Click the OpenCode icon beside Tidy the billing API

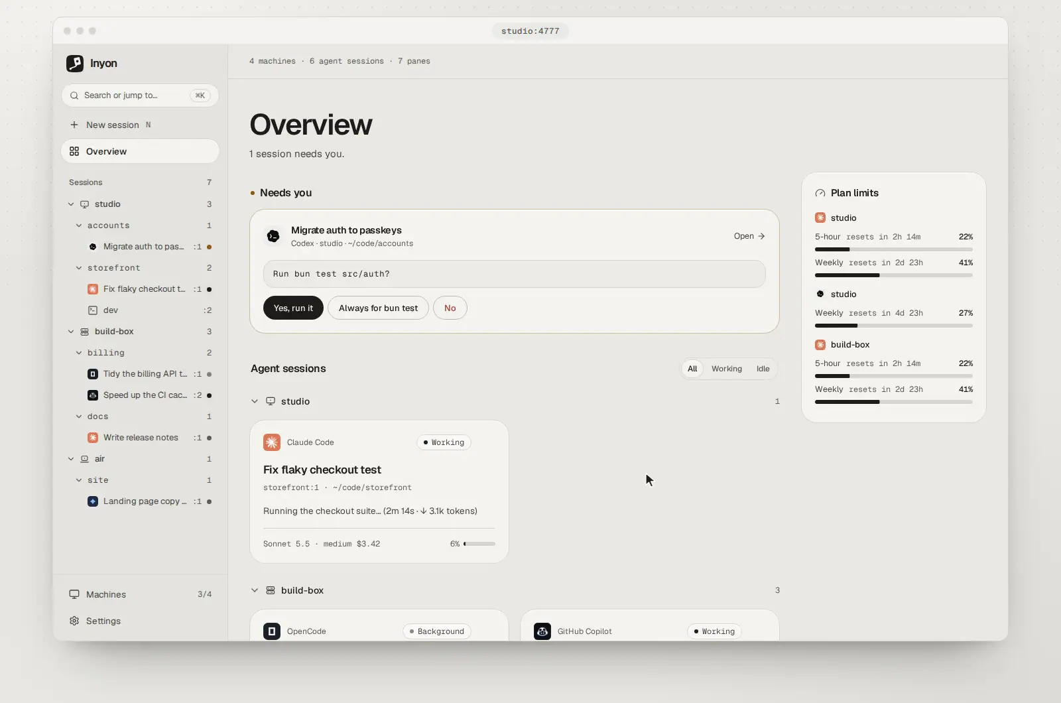[x=93, y=374]
